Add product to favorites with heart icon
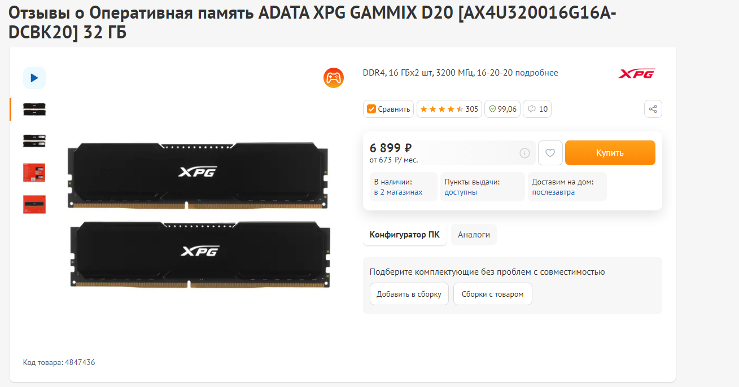The width and height of the screenshot is (739, 387). click(x=550, y=153)
